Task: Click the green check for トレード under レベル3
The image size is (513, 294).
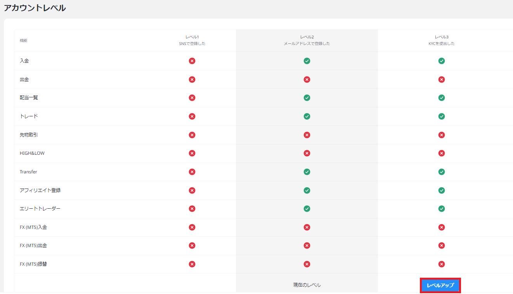Action: (441, 116)
